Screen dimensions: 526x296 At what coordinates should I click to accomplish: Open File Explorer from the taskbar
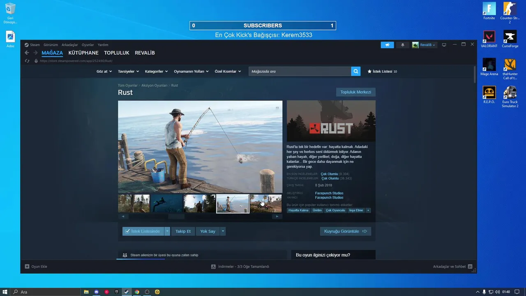(x=86, y=292)
